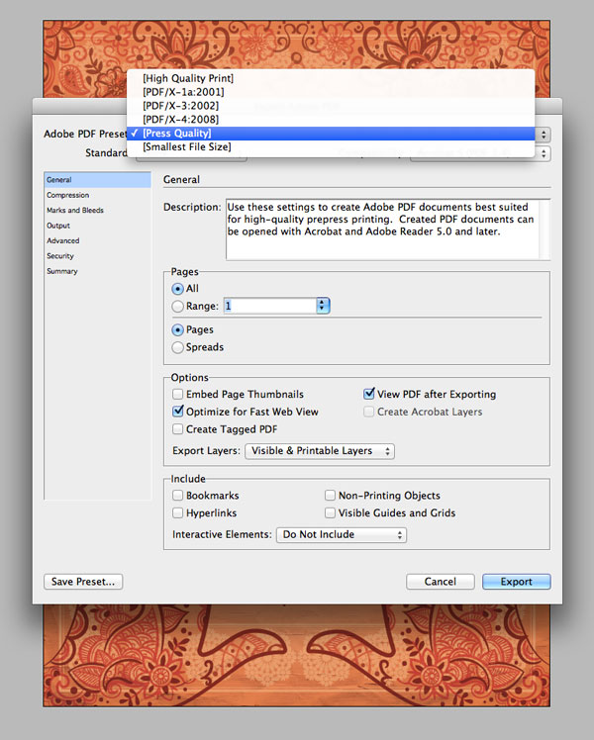The height and width of the screenshot is (740, 594).
Task: Open the page Range stepper arrows
Action: (x=323, y=306)
